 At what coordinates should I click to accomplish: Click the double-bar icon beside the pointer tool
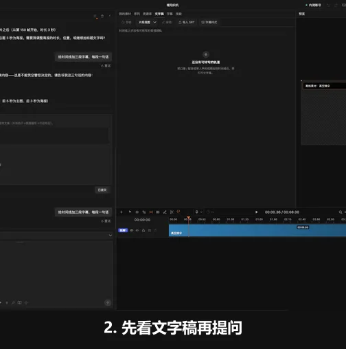pyautogui.click(x=137, y=212)
